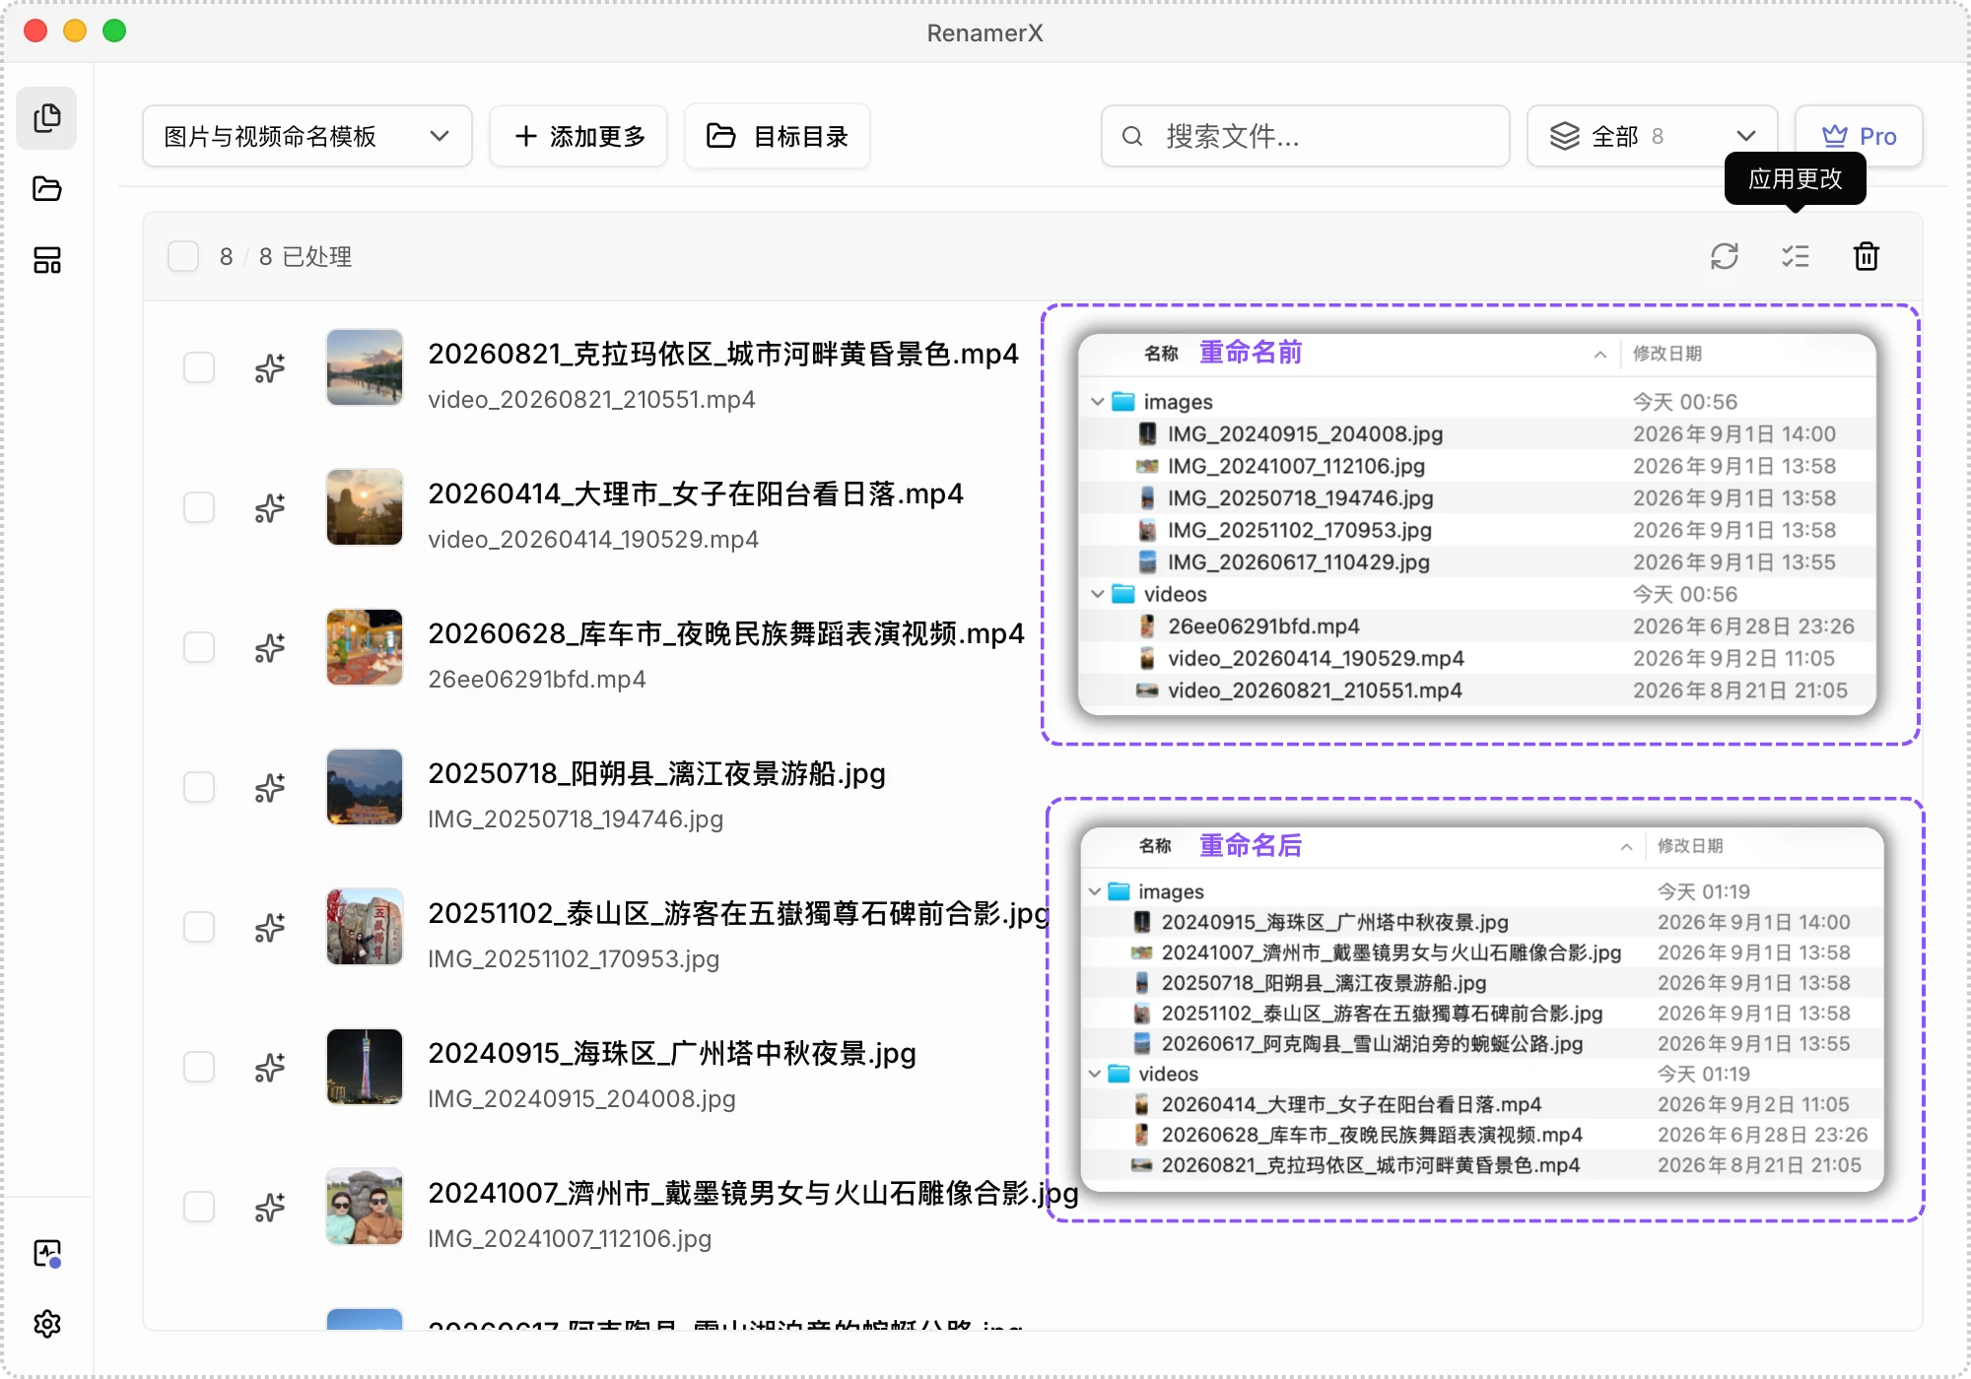Click thumbnail of 五嶽獨尊石碑 image
Viewport: 1971px width, 1379px height.
365,928
